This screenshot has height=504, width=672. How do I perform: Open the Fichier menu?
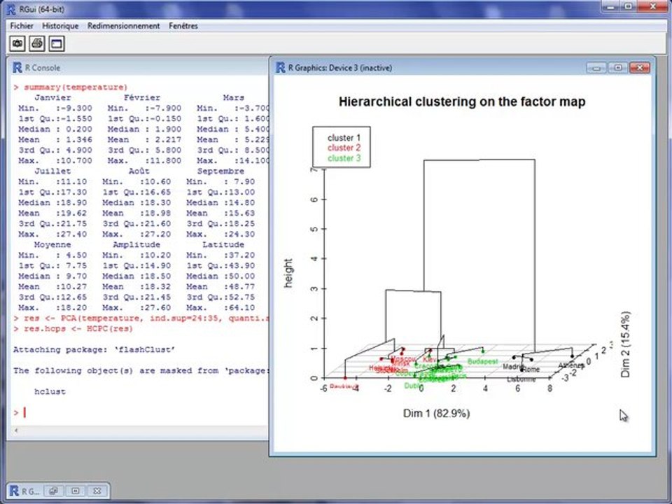(22, 26)
